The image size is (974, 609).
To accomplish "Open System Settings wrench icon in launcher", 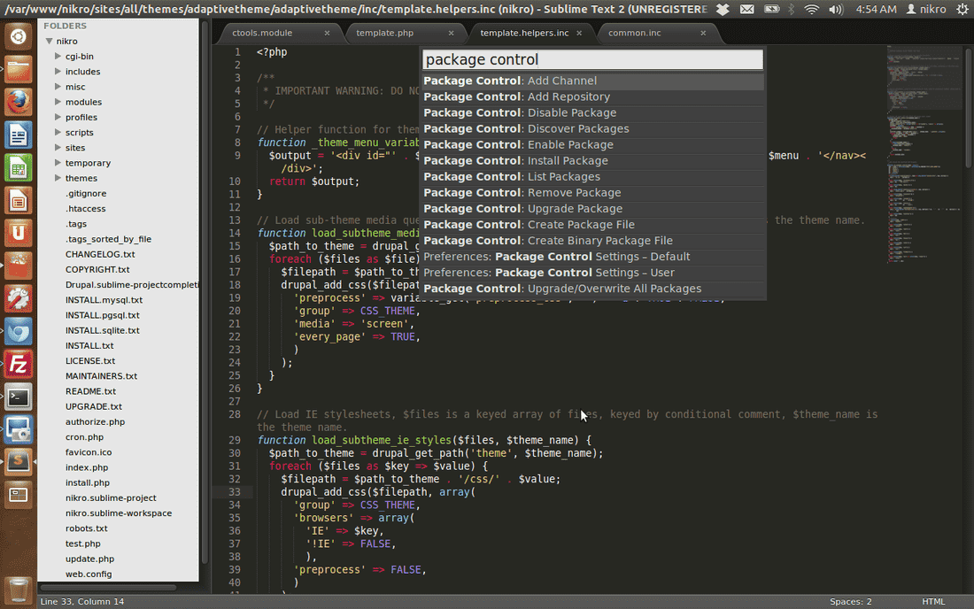I will pyautogui.click(x=18, y=299).
